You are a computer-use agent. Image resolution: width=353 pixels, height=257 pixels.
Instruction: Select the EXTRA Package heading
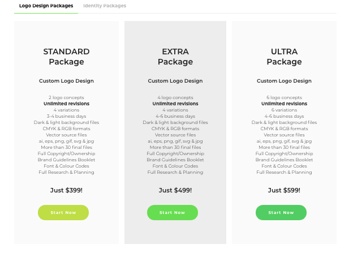tap(175, 57)
